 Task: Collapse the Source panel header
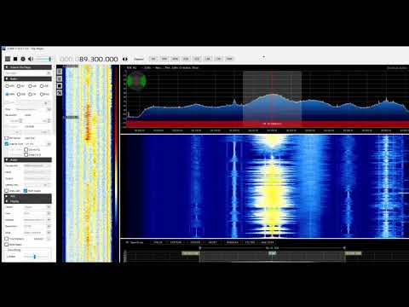coord(28,67)
